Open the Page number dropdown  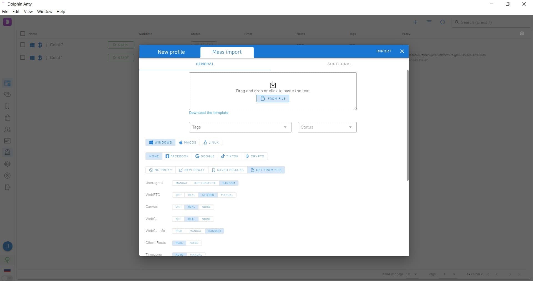pyautogui.click(x=449, y=274)
